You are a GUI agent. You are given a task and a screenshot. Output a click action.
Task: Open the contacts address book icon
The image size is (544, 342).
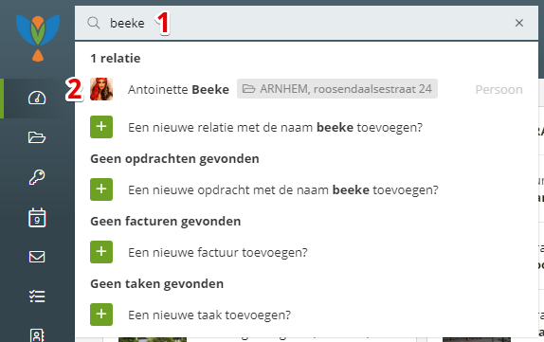pos(37,335)
